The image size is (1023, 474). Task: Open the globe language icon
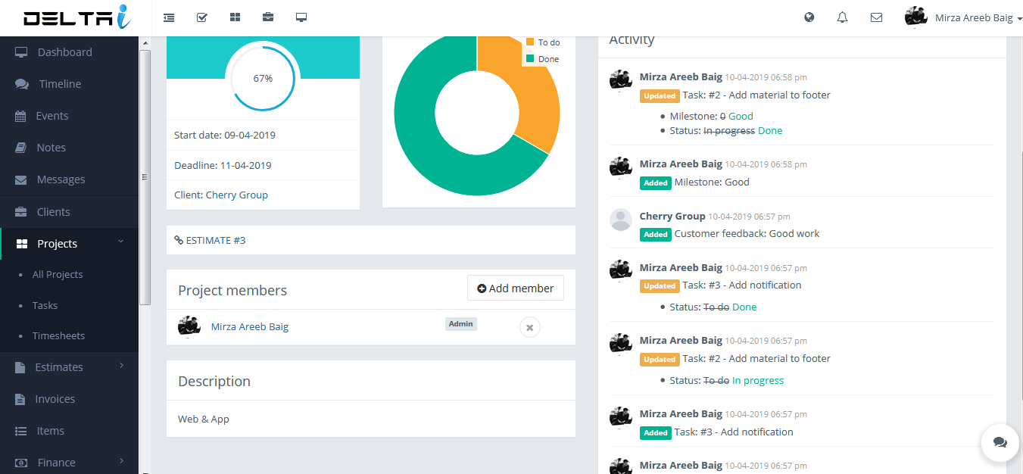click(x=809, y=17)
